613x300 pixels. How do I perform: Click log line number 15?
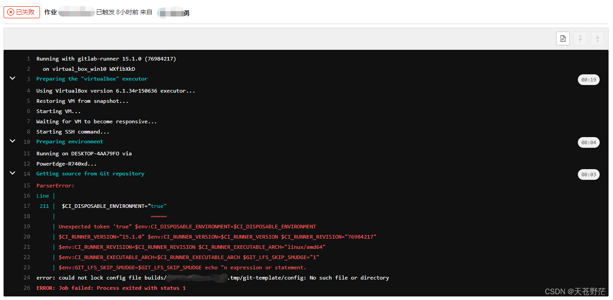[x=27, y=186]
